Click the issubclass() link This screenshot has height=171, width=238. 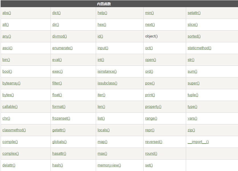point(107,83)
